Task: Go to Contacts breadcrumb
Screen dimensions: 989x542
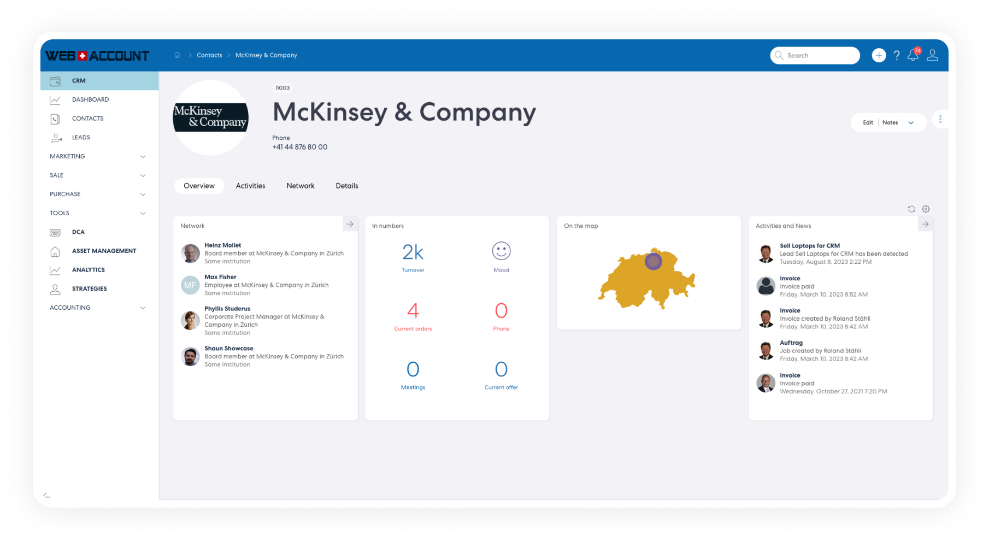Action: (x=209, y=55)
